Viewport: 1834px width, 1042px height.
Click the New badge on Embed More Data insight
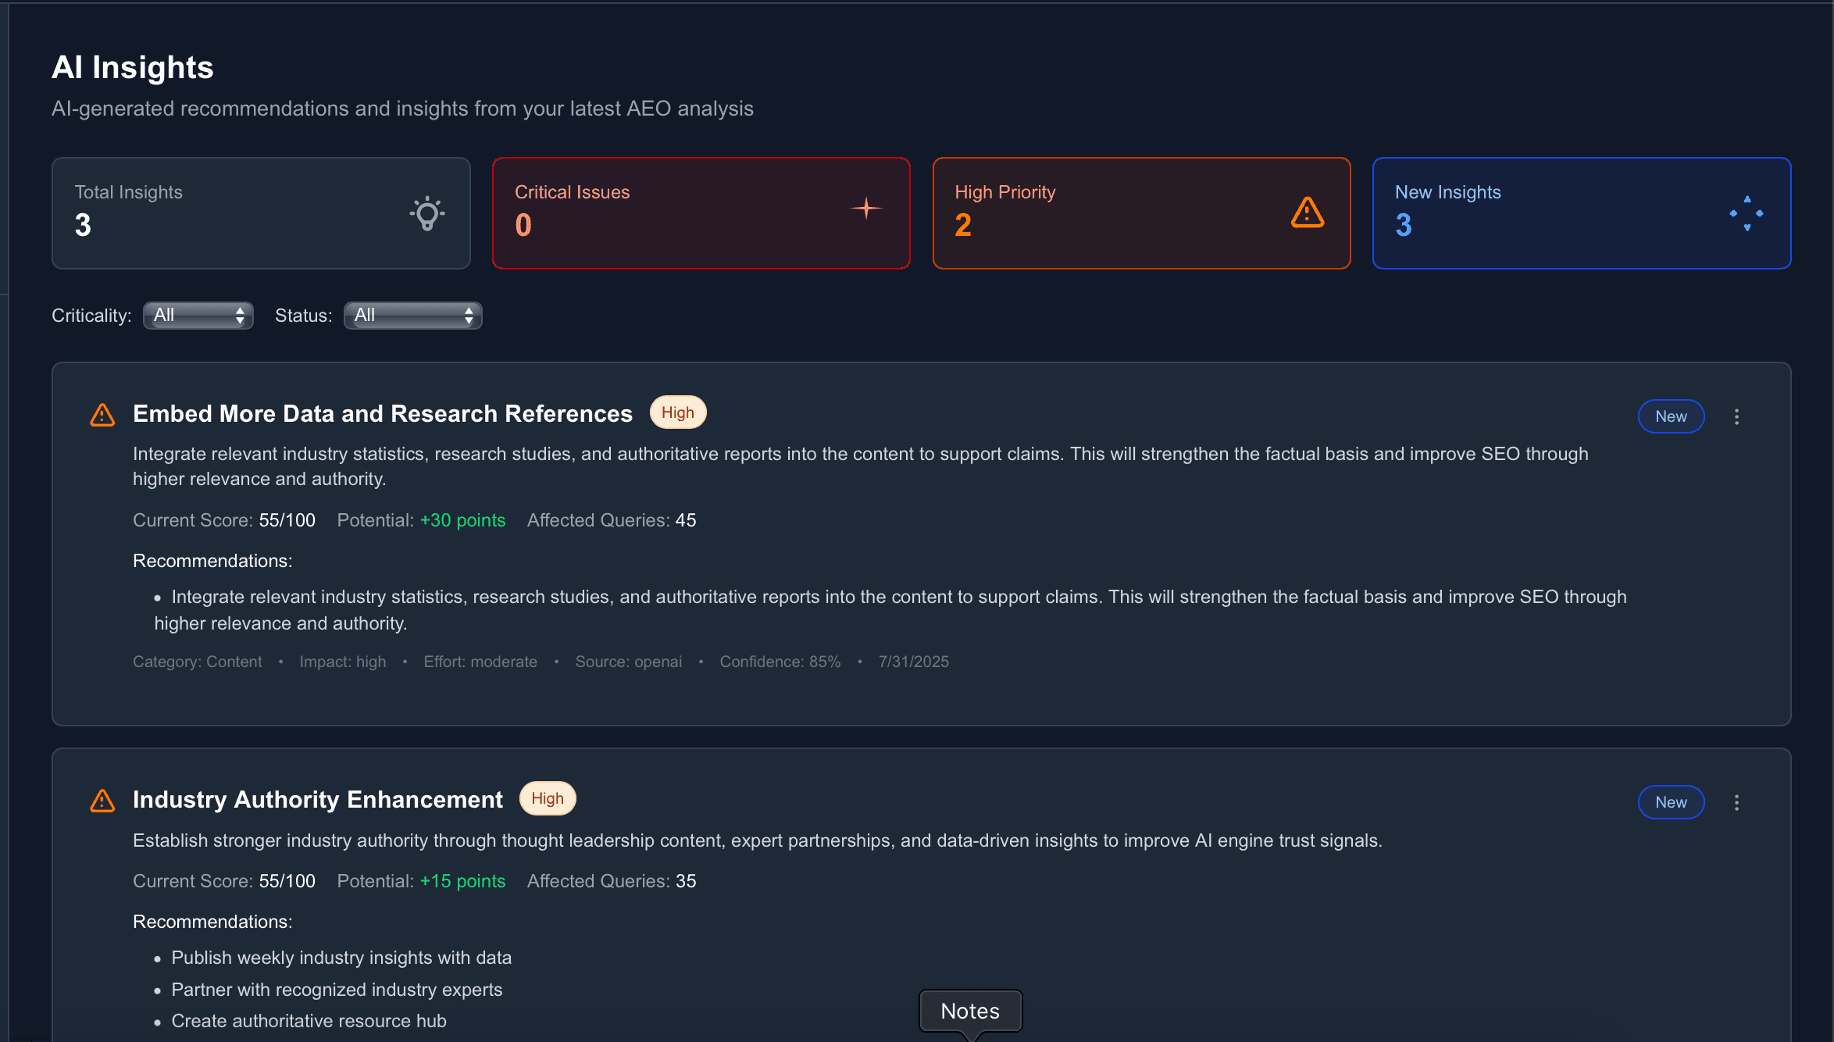click(x=1671, y=416)
